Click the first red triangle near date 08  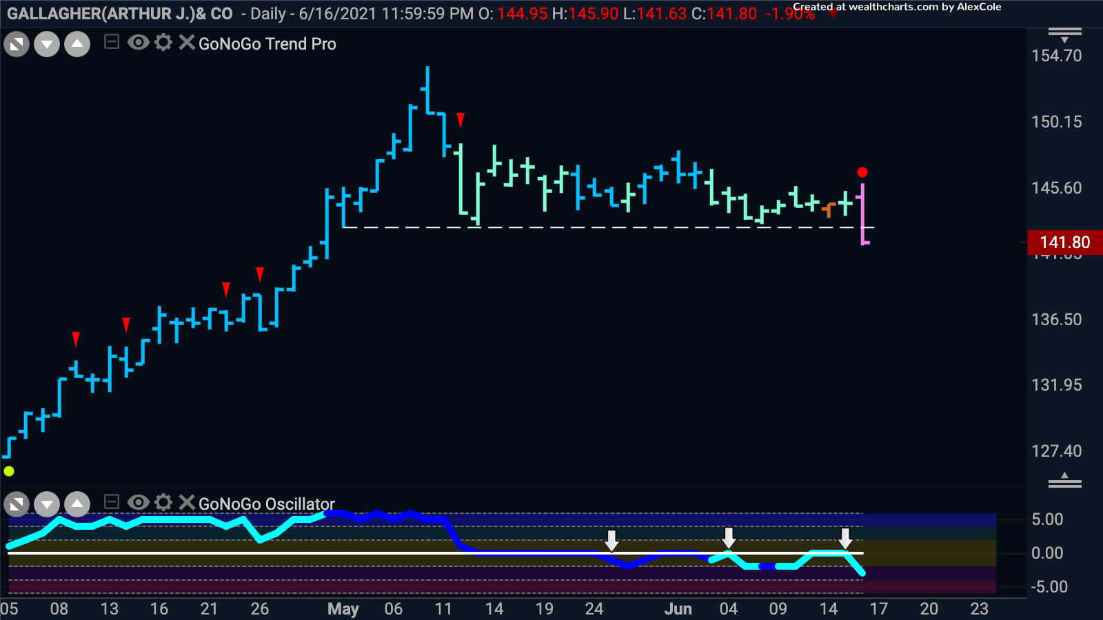click(x=76, y=339)
